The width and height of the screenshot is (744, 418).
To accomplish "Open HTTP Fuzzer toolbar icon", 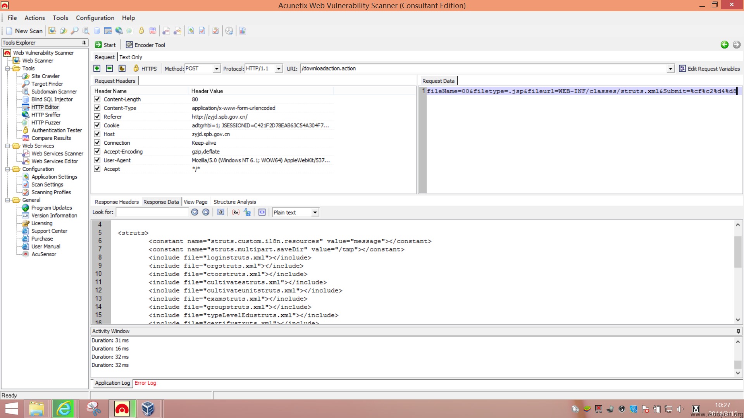I will coord(130,31).
